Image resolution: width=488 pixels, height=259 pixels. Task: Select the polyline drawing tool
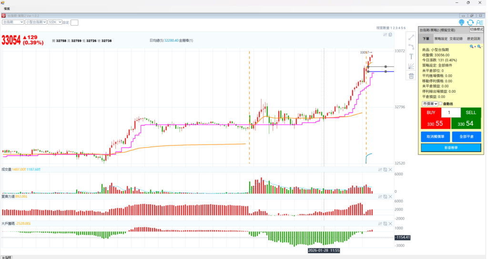coord(411,47)
